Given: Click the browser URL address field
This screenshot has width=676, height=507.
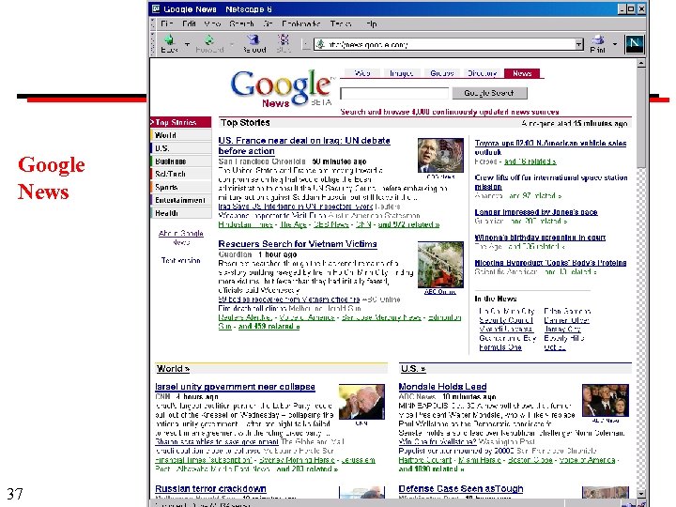Looking at the screenshot, I should (449, 44).
